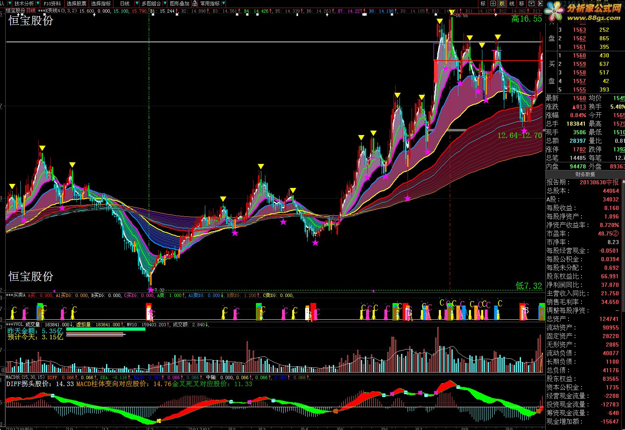The image size is (625, 430).
Task: Click the 财务数据 panel header
Action: pos(585,174)
